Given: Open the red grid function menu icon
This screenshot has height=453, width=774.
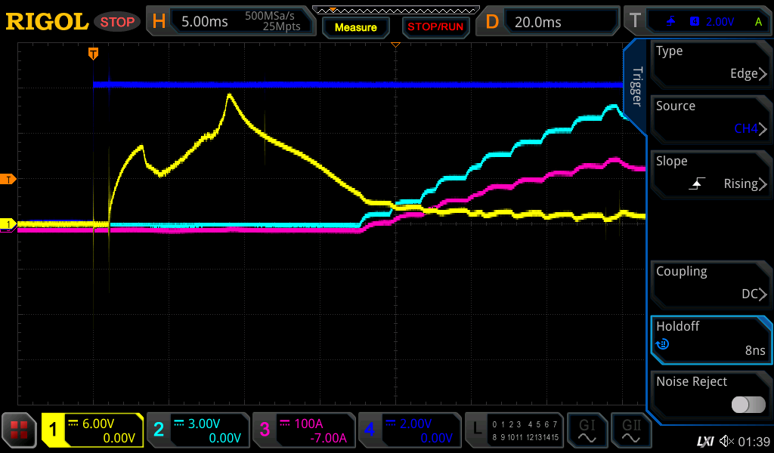Looking at the screenshot, I should (x=19, y=430).
